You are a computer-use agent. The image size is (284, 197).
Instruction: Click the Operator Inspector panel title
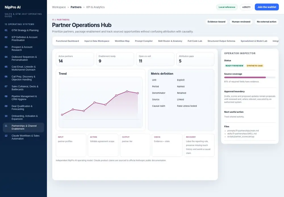pyautogui.click(x=240, y=53)
